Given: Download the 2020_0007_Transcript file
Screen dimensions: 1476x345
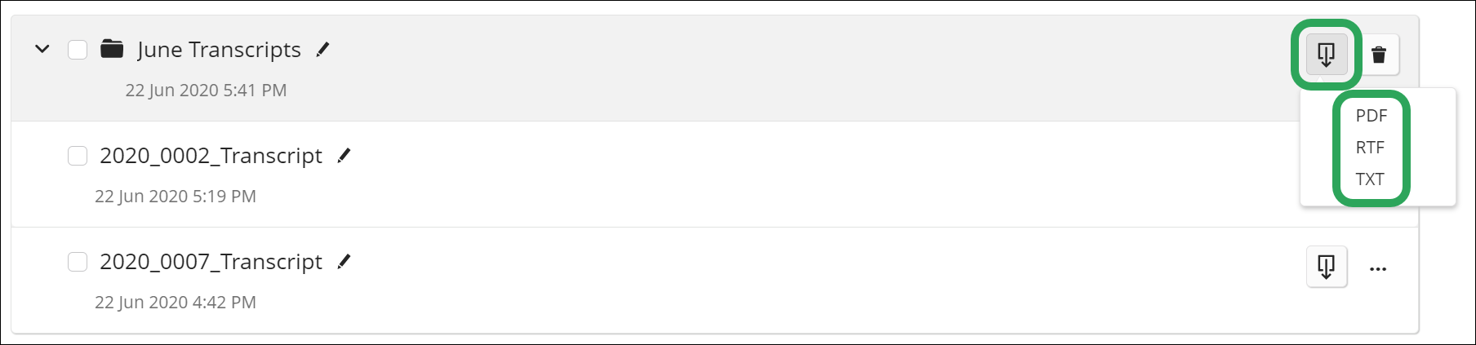Looking at the screenshot, I should pos(1326,267).
